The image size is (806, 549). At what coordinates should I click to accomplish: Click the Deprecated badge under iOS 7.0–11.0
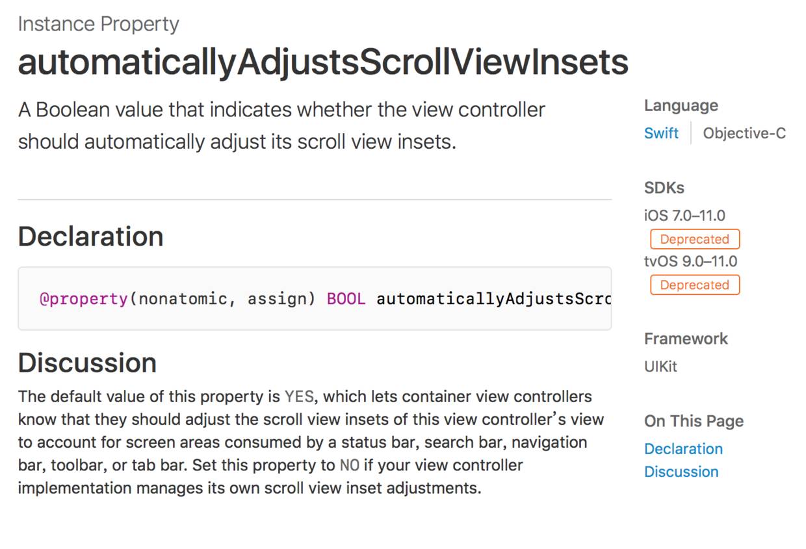(x=694, y=239)
